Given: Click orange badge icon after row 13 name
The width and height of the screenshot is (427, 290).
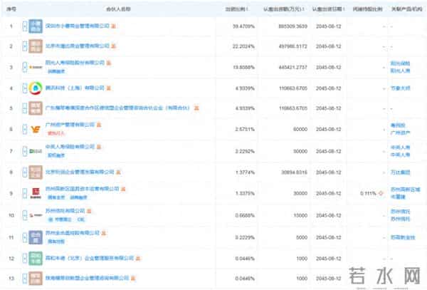Looking at the screenshot, I should point(133,279).
